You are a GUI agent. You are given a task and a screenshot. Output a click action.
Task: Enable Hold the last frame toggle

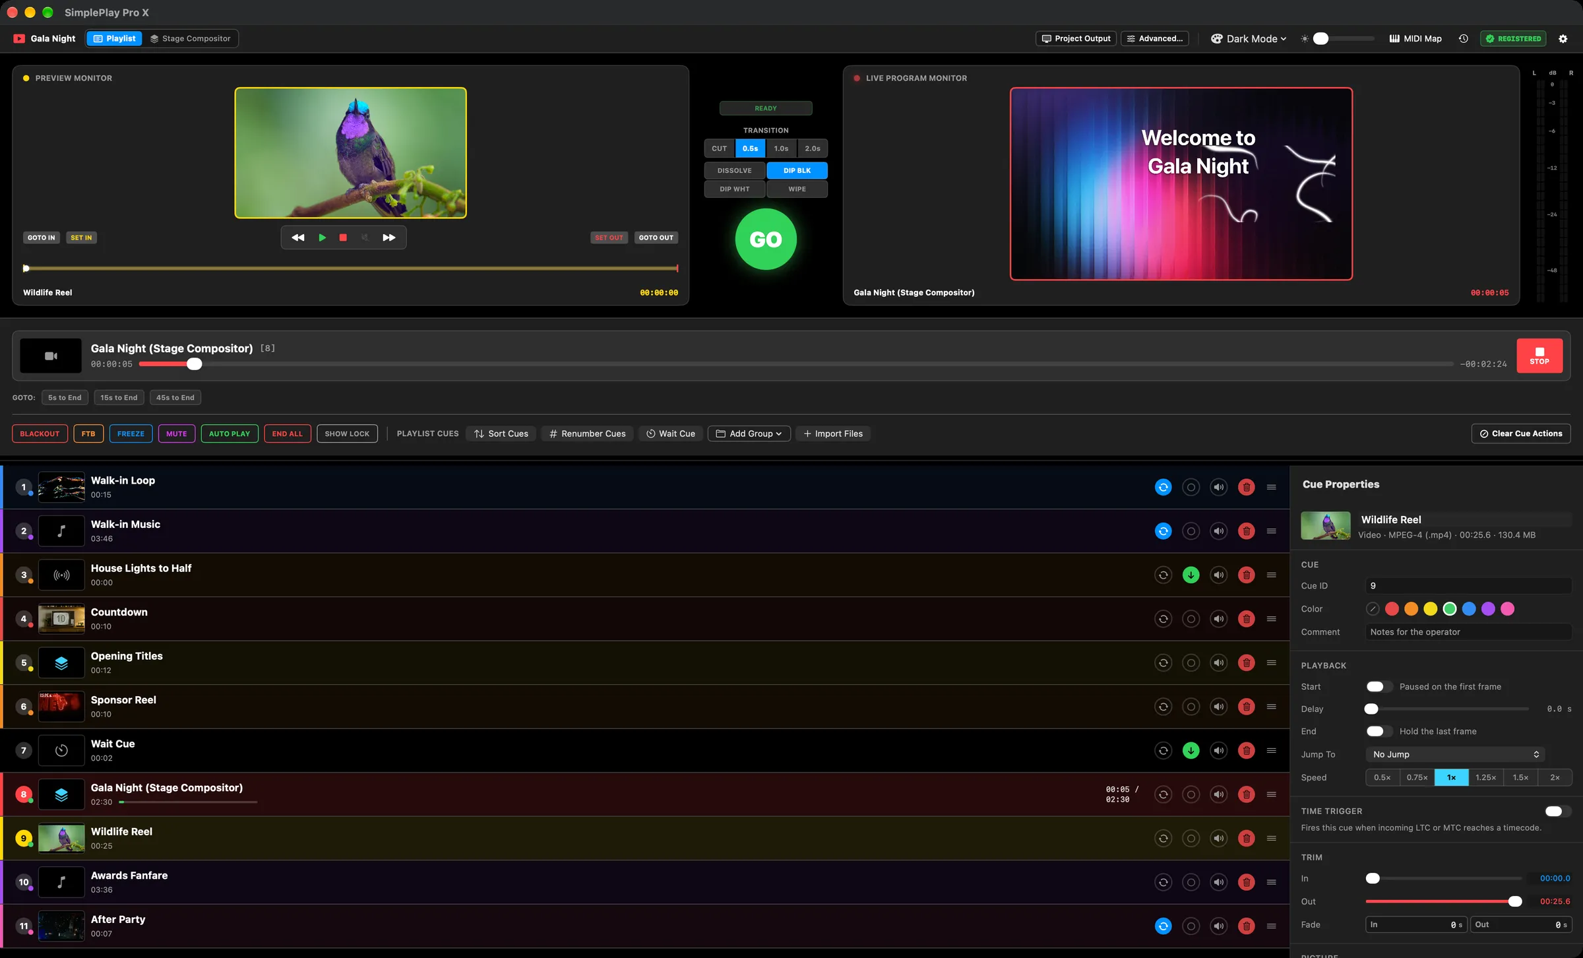coord(1379,731)
